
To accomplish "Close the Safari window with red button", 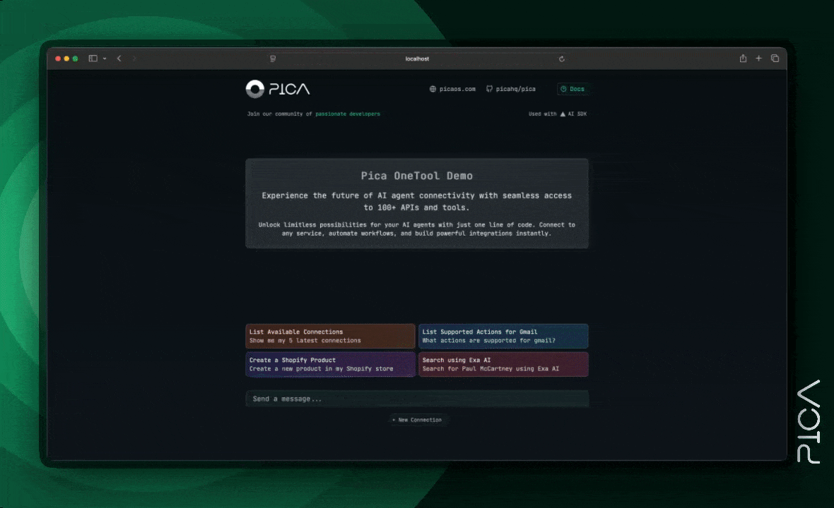I will click(58, 59).
